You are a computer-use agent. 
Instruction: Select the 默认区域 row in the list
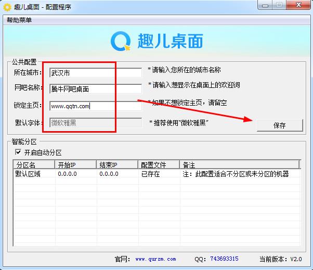pyautogui.click(x=28, y=174)
